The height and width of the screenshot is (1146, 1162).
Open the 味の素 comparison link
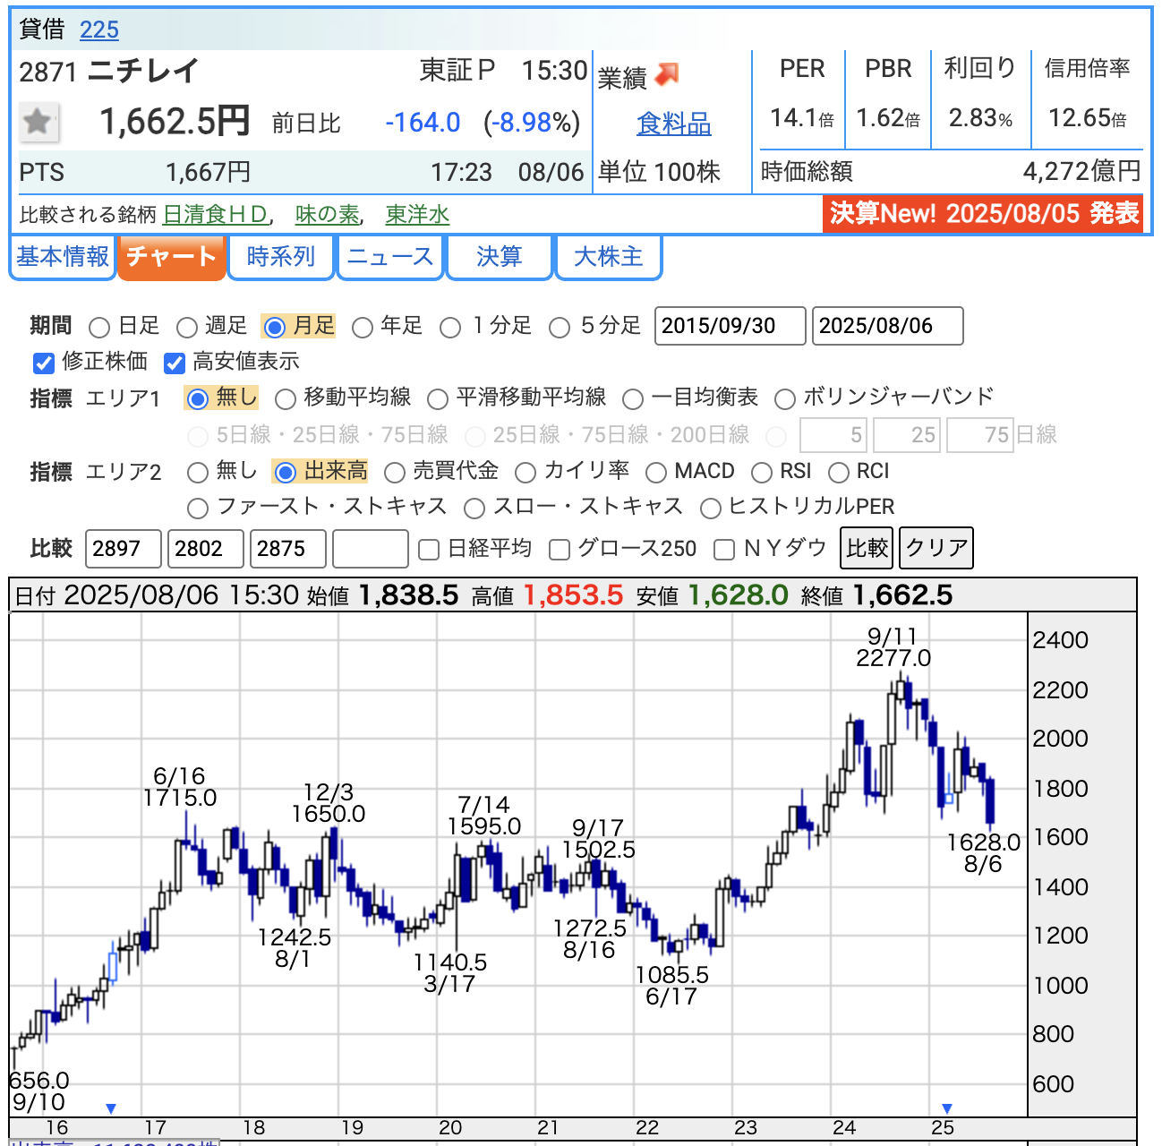(x=327, y=215)
